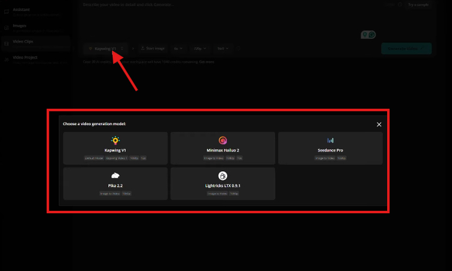Select the Kapwing V1 lightbulb icon
This screenshot has height=271, width=452.
click(x=115, y=140)
